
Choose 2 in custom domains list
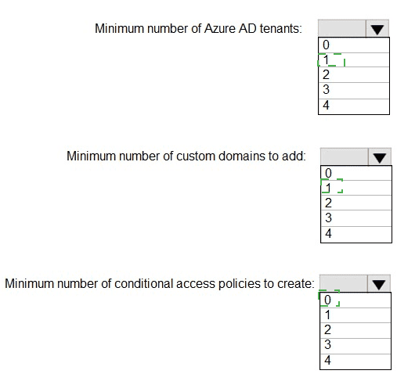coord(356,203)
